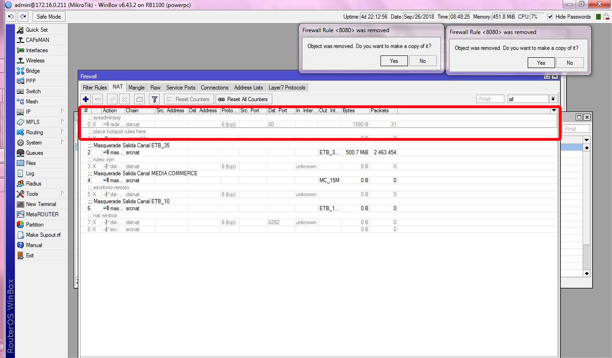Sort rules by the Chain column header
The width and height of the screenshot is (612, 358).
pyautogui.click(x=140, y=110)
